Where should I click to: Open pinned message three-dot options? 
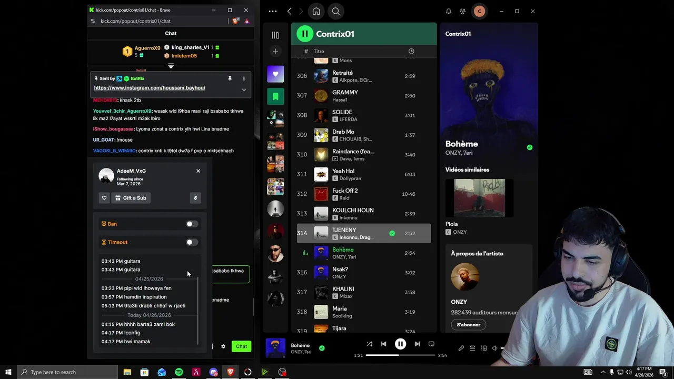click(x=244, y=78)
